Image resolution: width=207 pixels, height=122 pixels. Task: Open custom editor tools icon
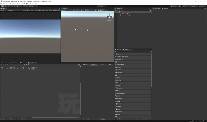click(x=20, y=6)
